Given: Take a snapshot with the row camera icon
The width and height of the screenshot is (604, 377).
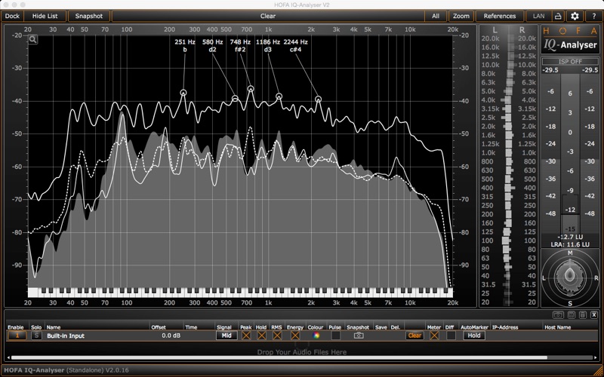Looking at the screenshot, I should (x=358, y=336).
